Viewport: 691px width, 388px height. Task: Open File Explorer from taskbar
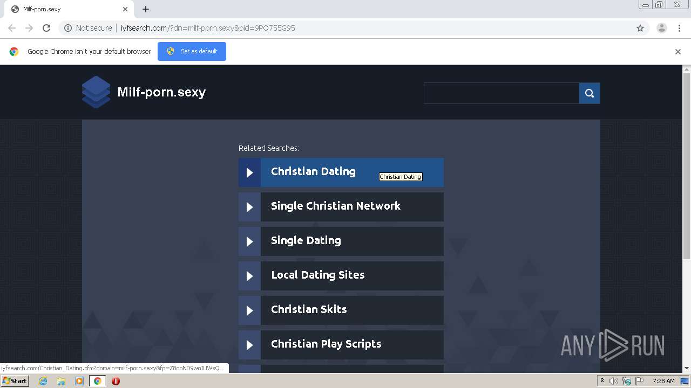(61, 381)
